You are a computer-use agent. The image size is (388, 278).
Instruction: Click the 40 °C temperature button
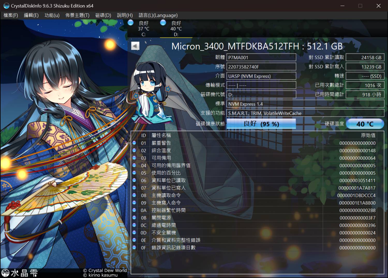(x=365, y=124)
